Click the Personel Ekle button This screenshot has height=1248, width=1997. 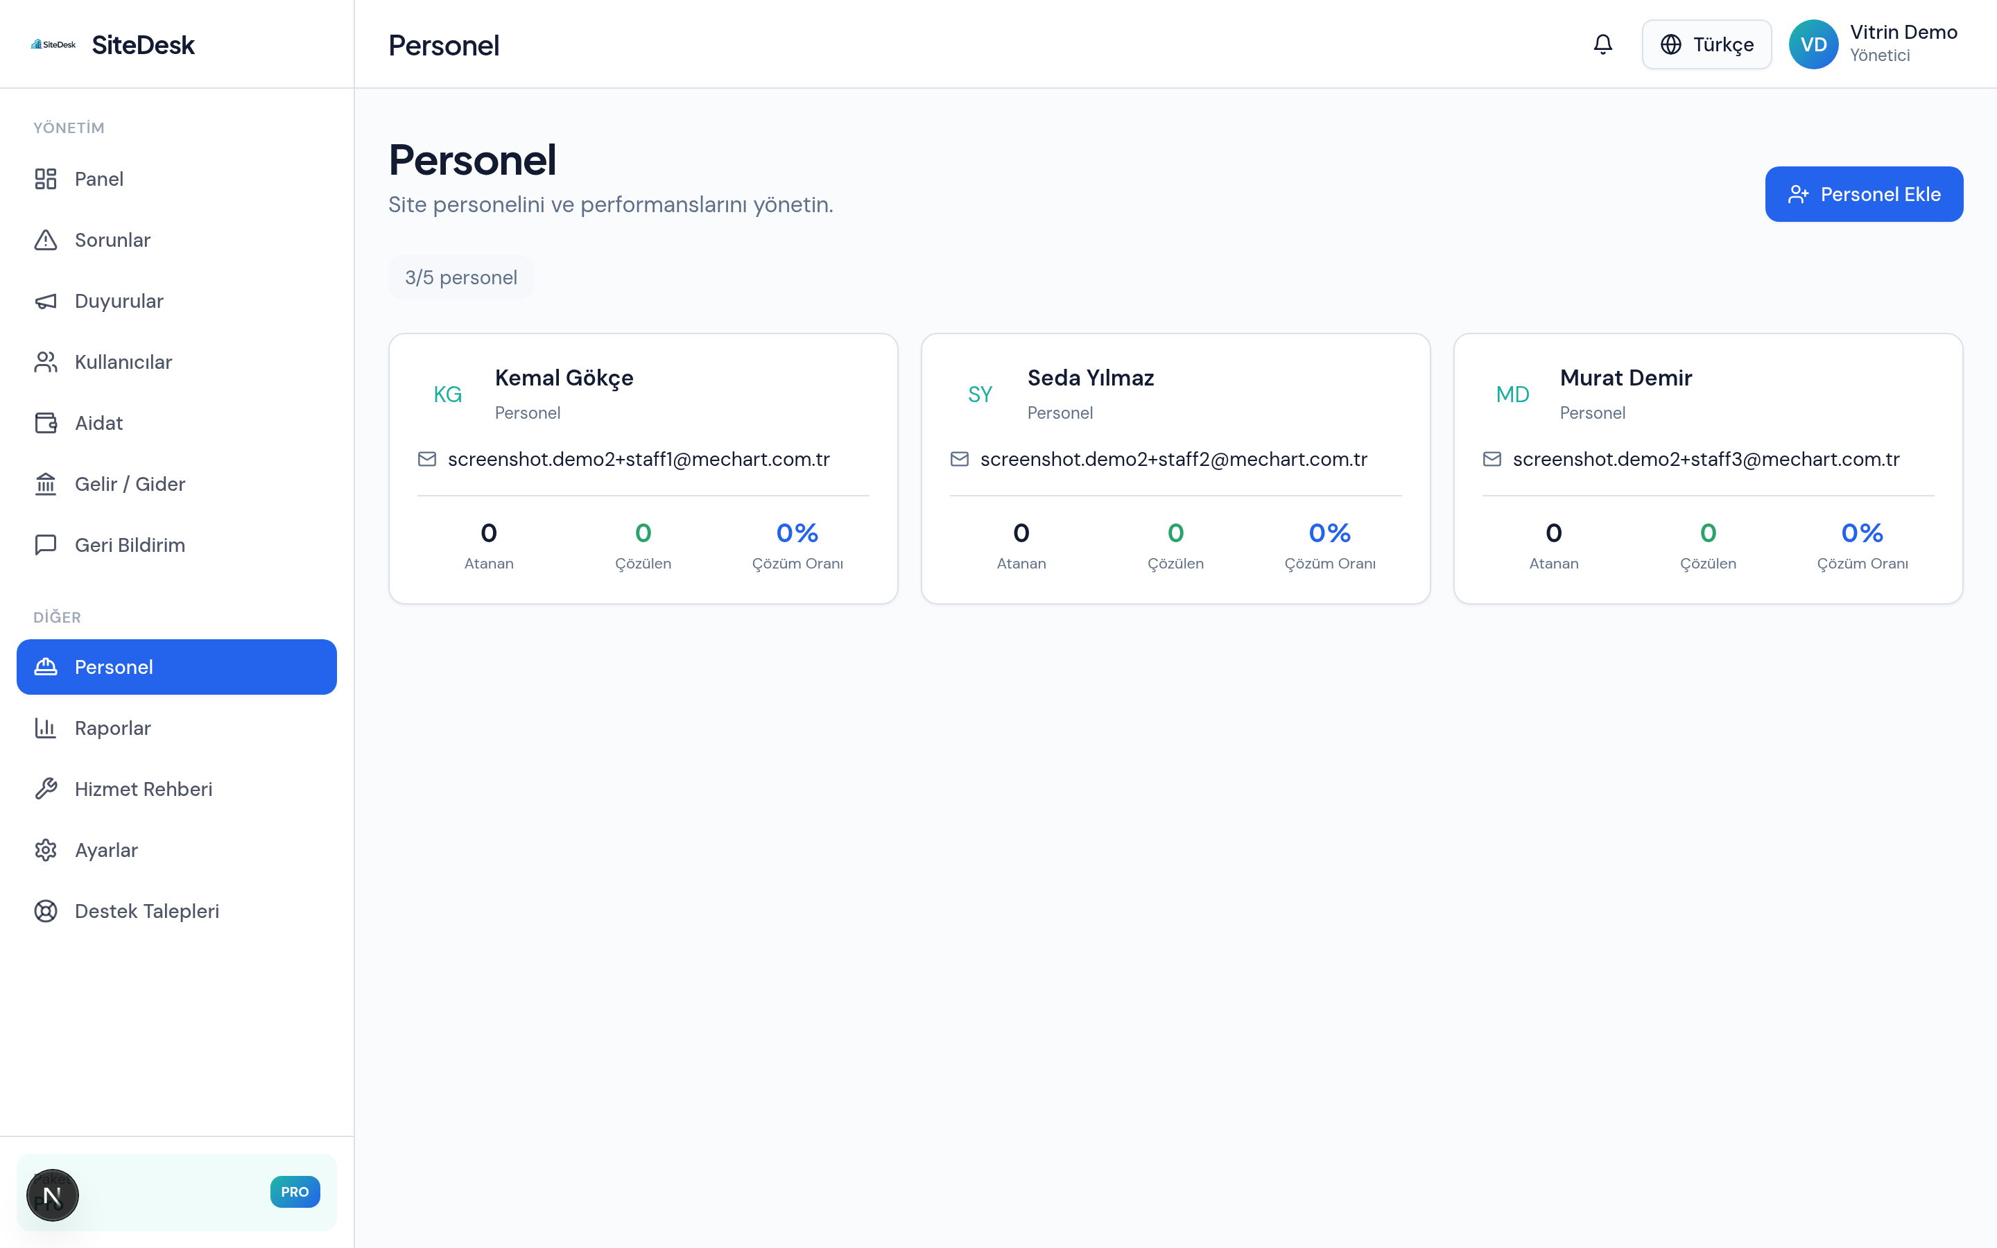point(1863,194)
